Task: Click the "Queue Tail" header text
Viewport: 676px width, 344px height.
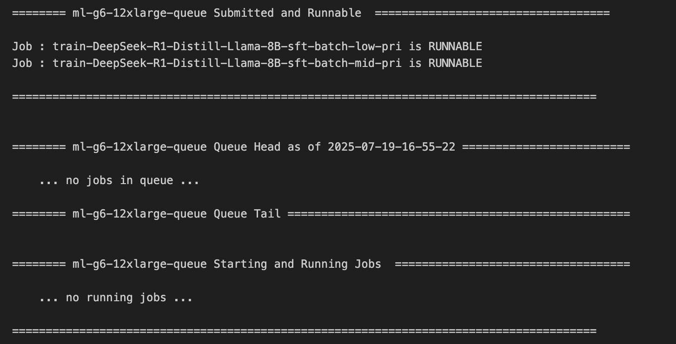Action: tap(247, 214)
